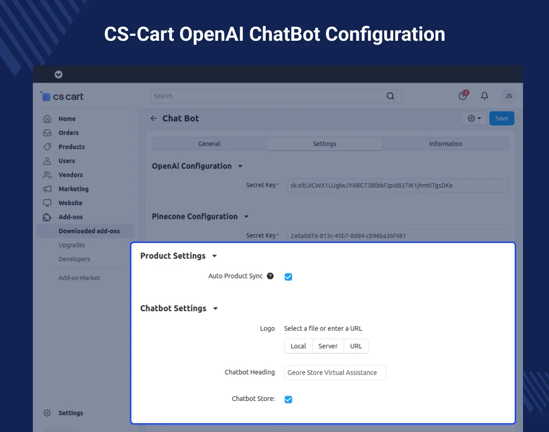549x432 pixels.
Task: Switch to the Information tab
Action: tap(446, 144)
